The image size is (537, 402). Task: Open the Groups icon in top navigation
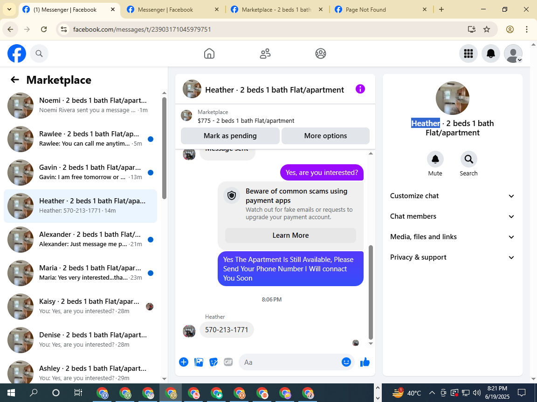[x=321, y=54]
